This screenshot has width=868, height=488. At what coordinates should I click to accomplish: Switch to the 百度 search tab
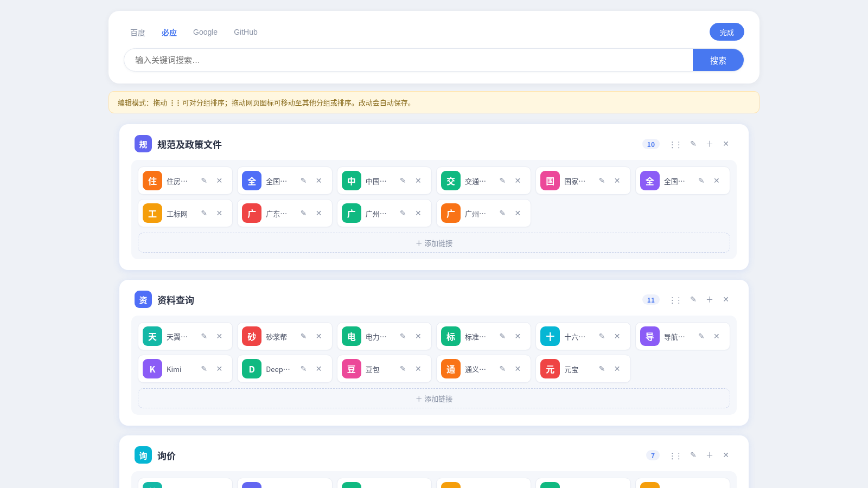point(138,33)
